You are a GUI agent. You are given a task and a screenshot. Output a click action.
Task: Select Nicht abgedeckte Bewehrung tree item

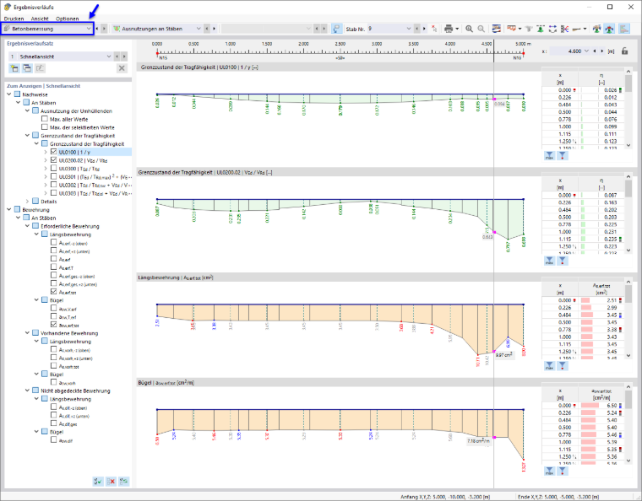click(x=75, y=391)
